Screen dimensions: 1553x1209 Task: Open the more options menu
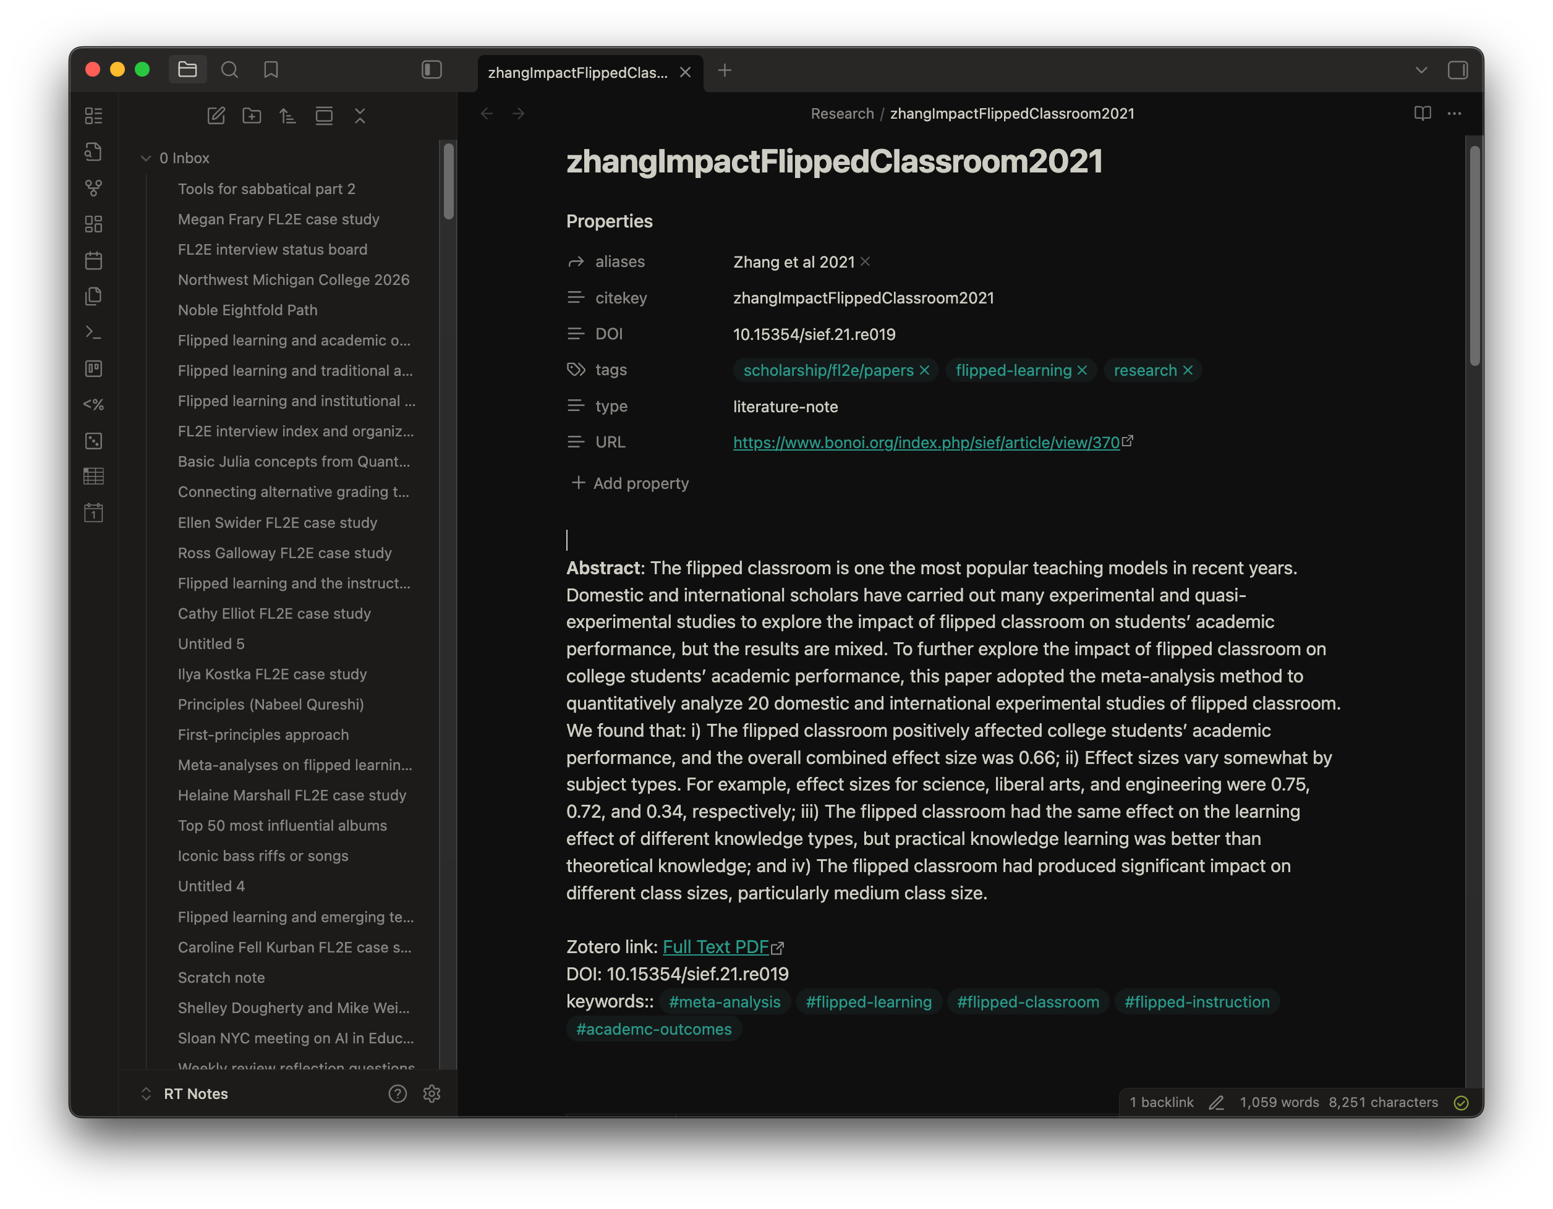click(1454, 113)
